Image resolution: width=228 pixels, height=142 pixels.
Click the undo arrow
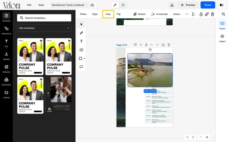[187, 137]
